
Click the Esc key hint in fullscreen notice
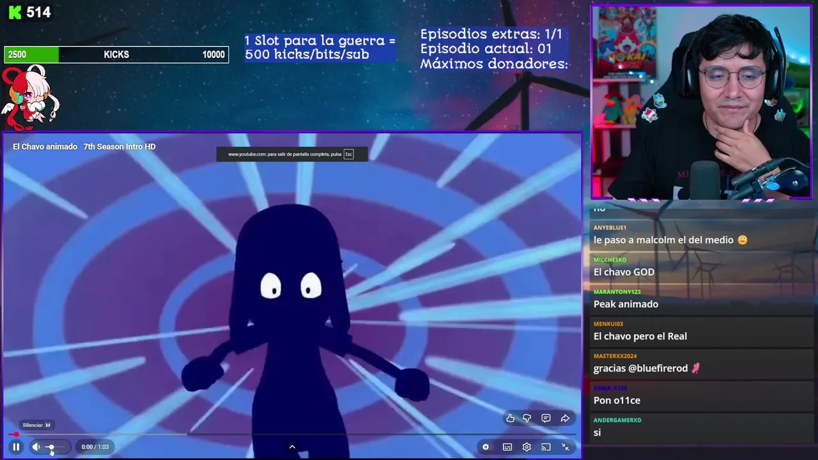point(348,154)
